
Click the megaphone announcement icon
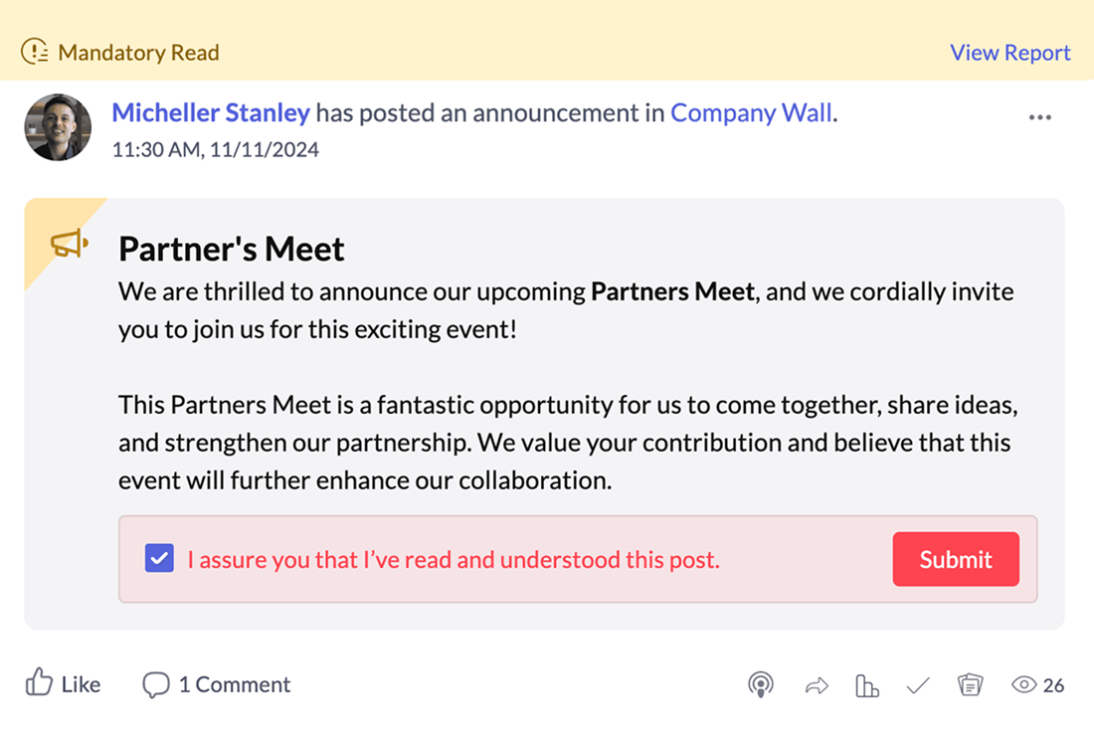click(x=70, y=243)
